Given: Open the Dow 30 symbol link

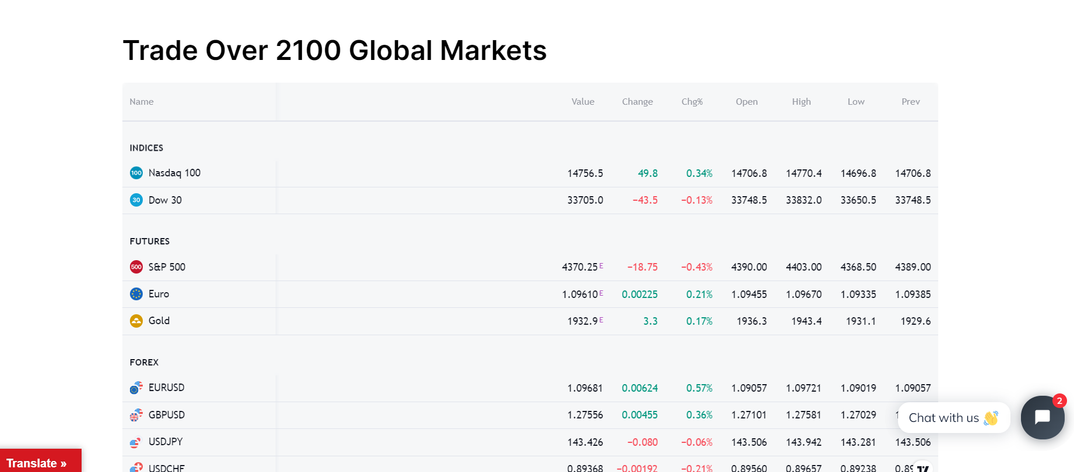Looking at the screenshot, I should tap(165, 200).
